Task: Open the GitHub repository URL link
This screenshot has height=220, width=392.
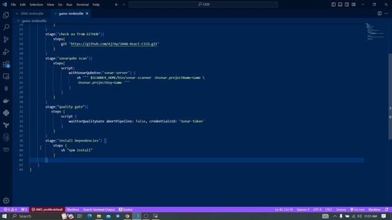Action: tap(114, 44)
